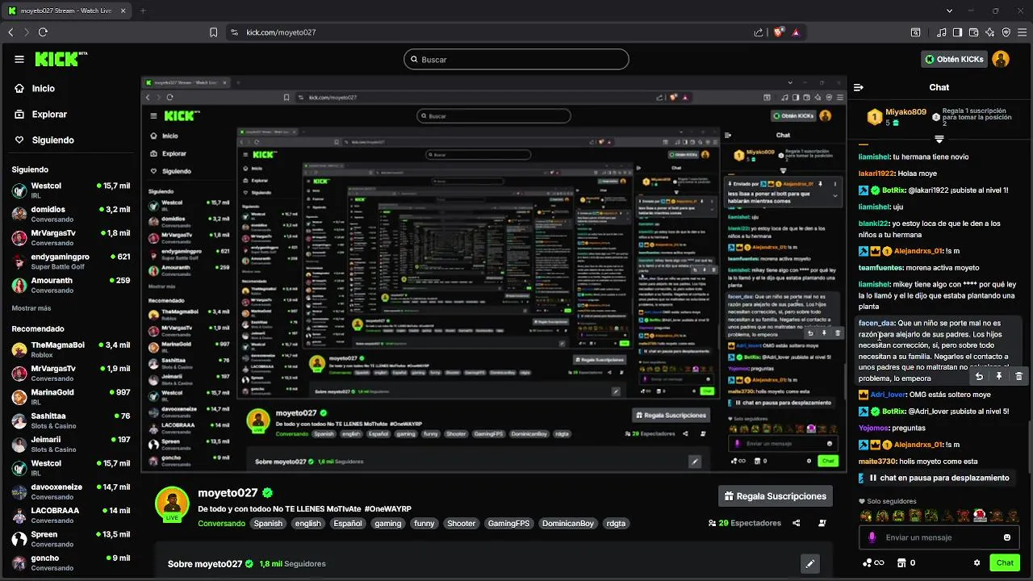Click the reply arrow icon on facen_daa's message

point(979,376)
